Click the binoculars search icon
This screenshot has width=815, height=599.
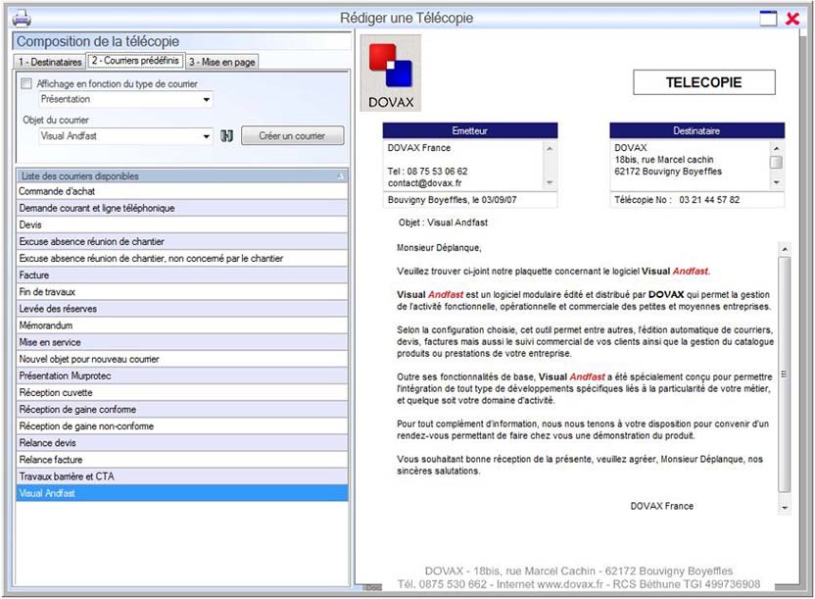point(226,136)
